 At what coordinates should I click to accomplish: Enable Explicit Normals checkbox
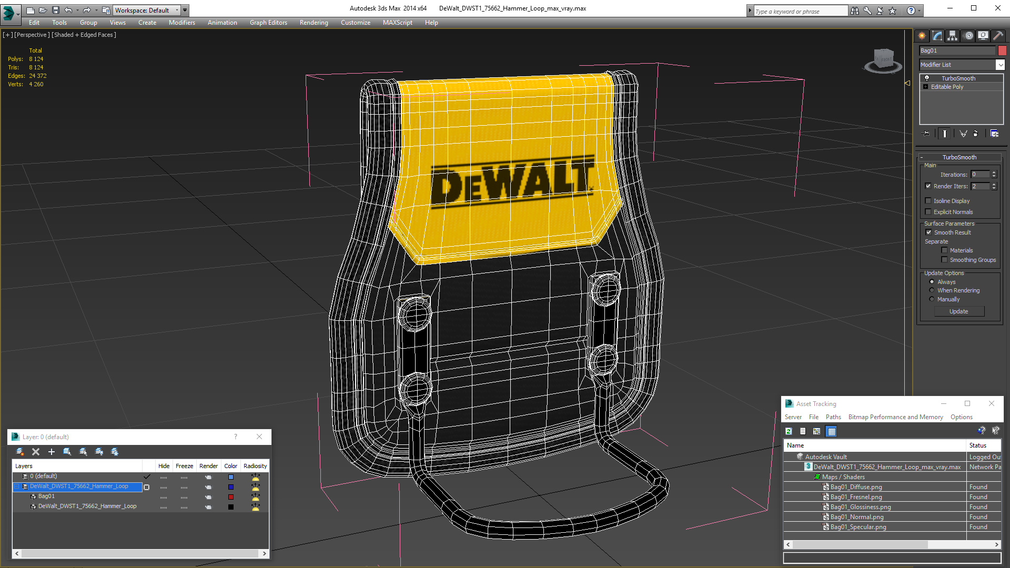pyautogui.click(x=928, y=212)
